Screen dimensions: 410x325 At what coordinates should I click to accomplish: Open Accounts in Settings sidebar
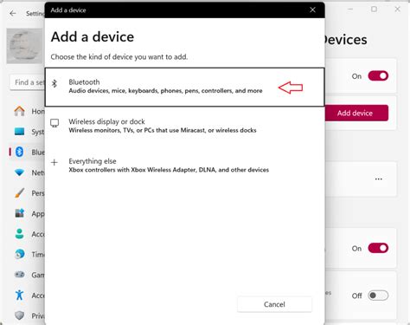pyautogui.click(x=29, y=234)
